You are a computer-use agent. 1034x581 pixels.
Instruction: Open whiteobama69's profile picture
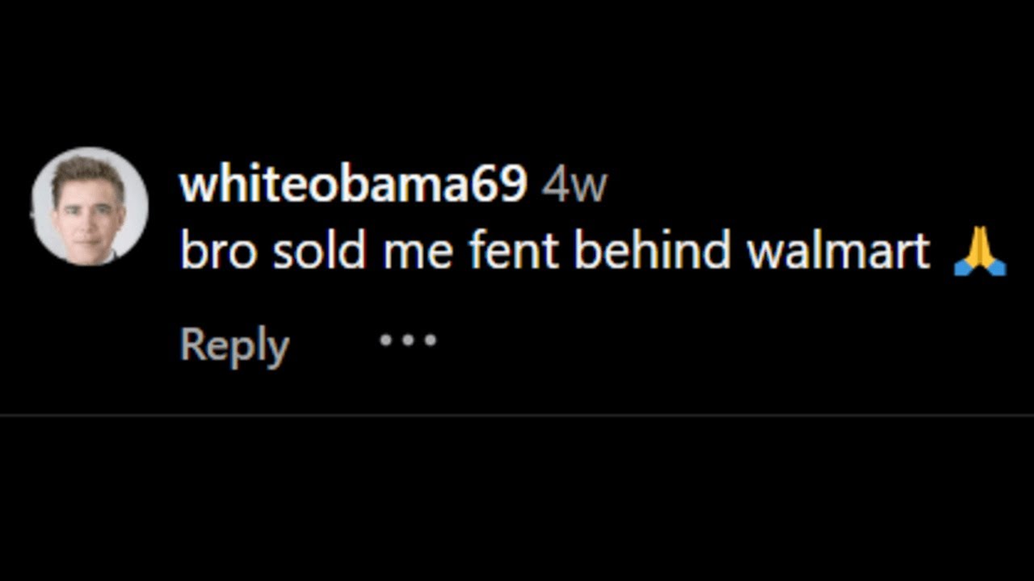coord(90,207)
